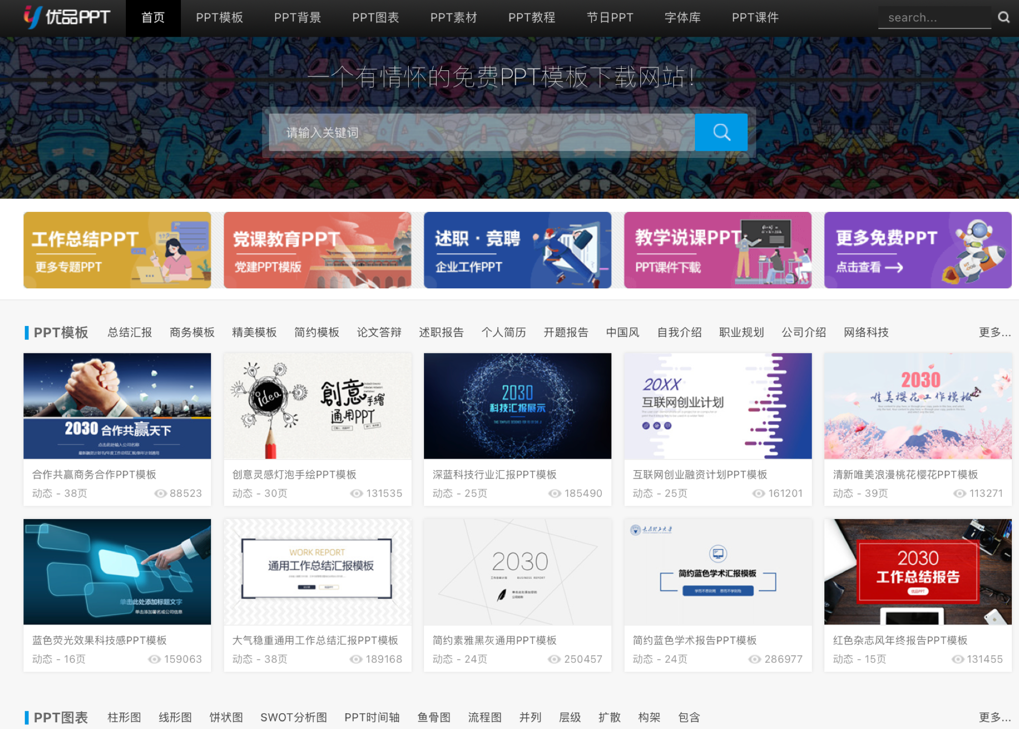Open the blue glowing tech template thumbnail
1019x729 pixels.
tap(117, 572)
